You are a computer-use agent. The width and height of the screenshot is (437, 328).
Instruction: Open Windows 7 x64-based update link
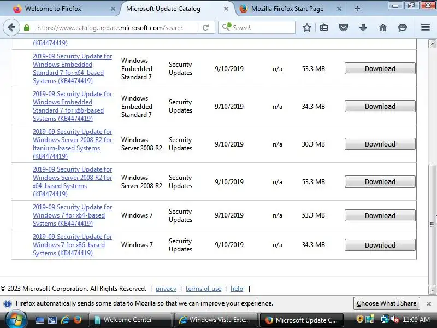point(72,215)
